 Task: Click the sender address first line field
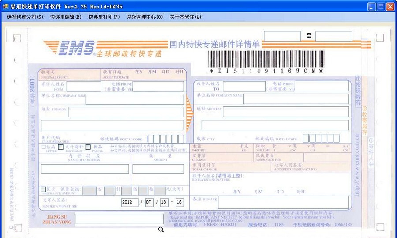126,112
